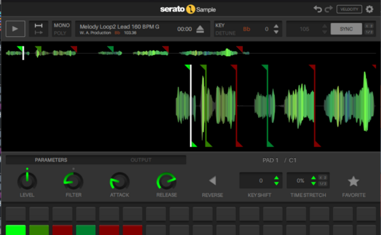Select POLY voice mode
The height and width of the screenshot is (235, 381).
60,33
